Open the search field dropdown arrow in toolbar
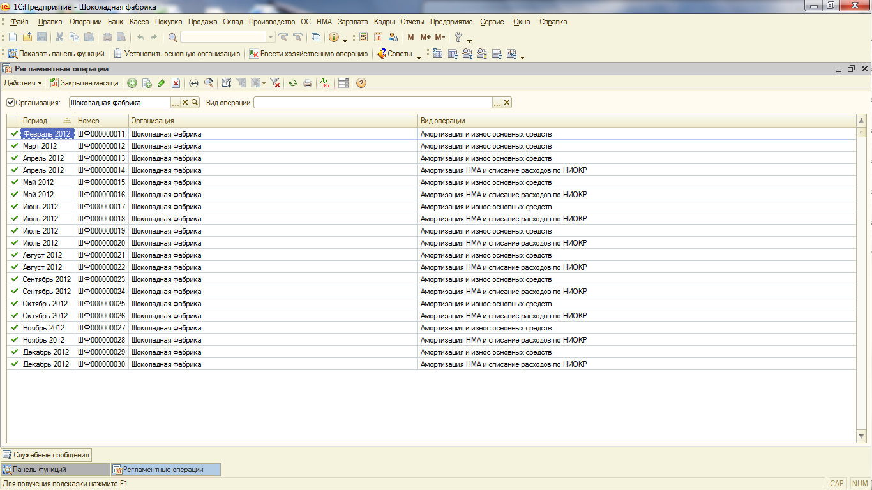The height and width of the screenshot is (490, 872). click(270, 38)
